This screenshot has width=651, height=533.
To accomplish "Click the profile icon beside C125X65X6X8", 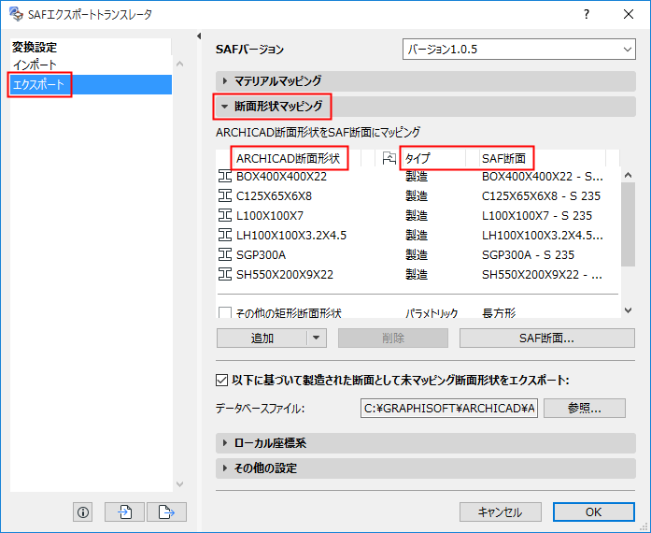I will [x=224, y=195].
